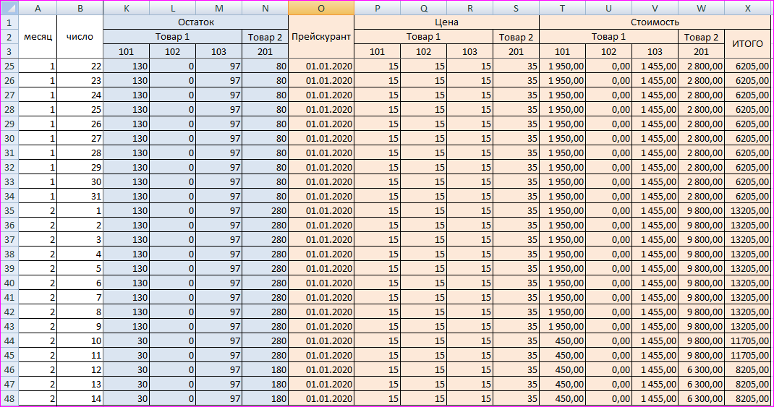774x407 pixels.
Task: Select column O header
Action: 320,8
